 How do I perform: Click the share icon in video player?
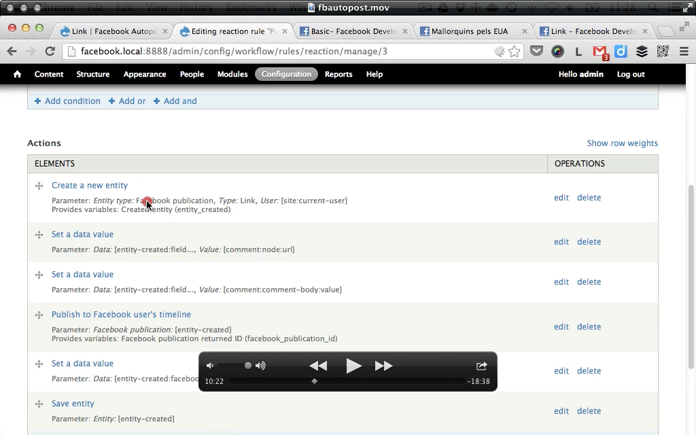click(x=482, y=366)
